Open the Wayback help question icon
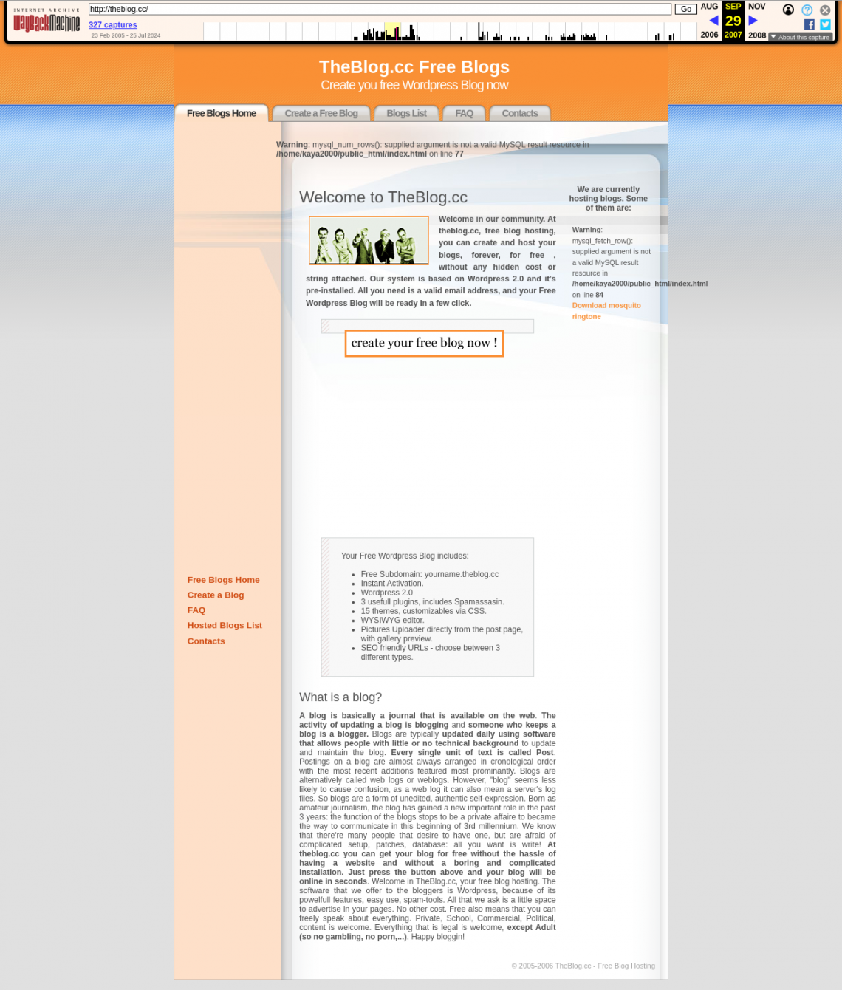This screenshot has width=842, height=990. [x=807, y=10]
